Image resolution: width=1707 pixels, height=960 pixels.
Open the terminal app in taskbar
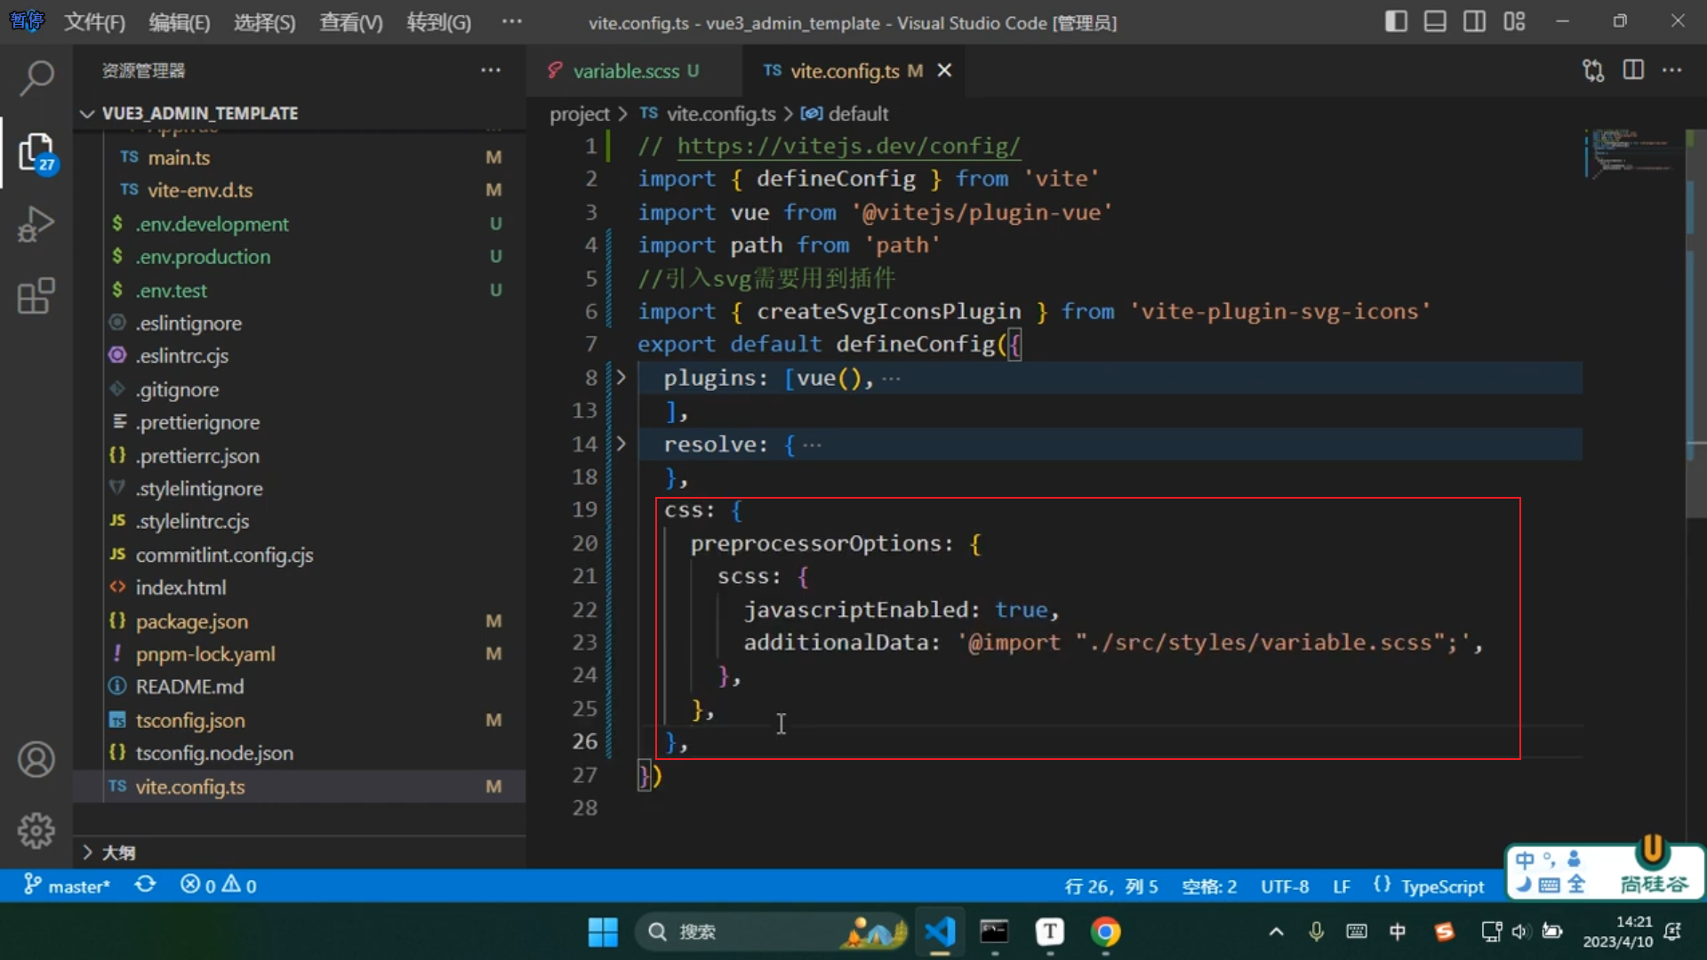coord(994,932)
